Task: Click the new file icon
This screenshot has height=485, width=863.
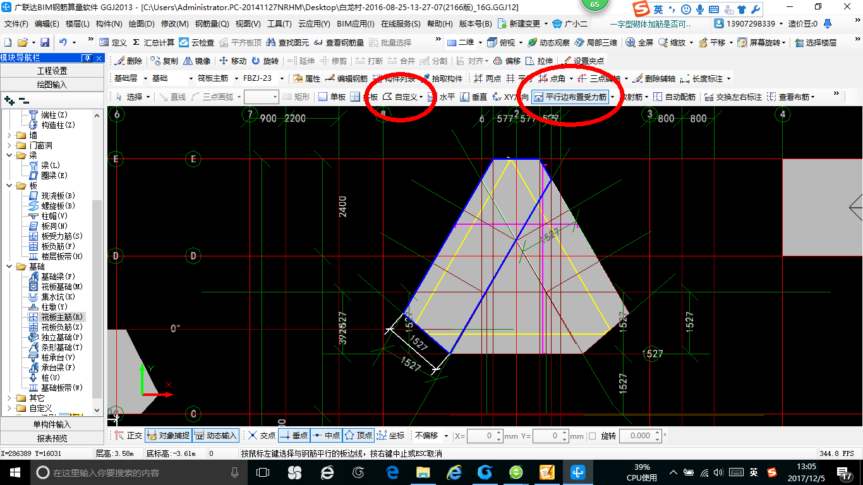Action: [8, 42]
